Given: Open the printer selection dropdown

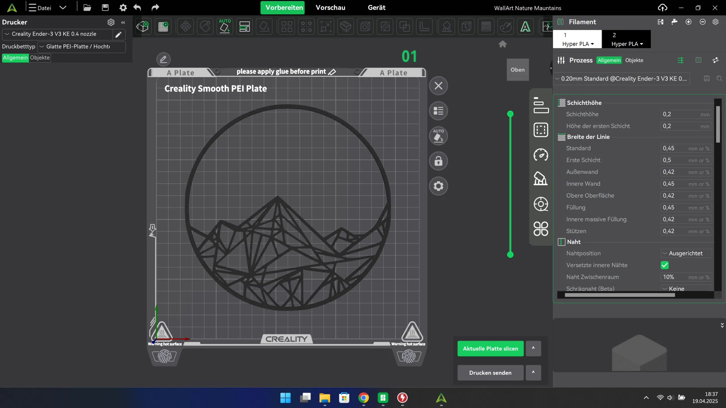Looking at the screenshot, I should (58, 34).
